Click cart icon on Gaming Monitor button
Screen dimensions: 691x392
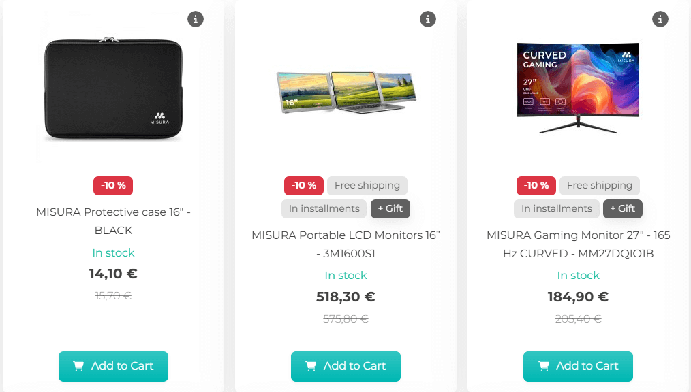coord(543,366)
